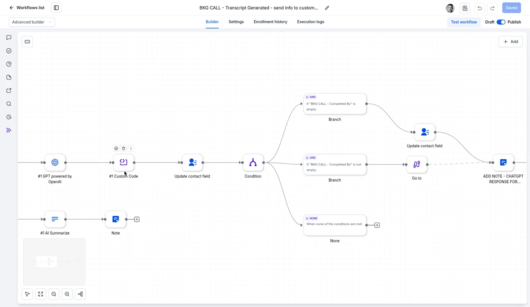Open the pie chart sidebar icon
This screenshot has height=307, width=530.
[9, 64]
